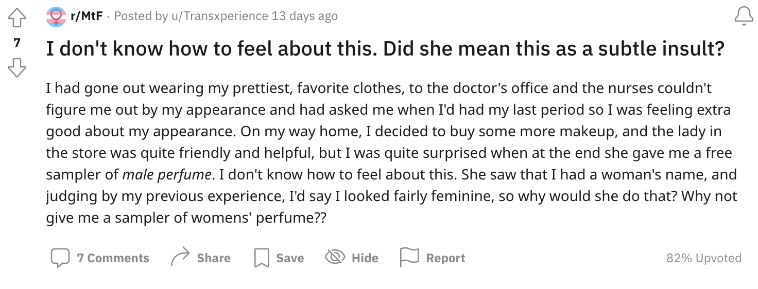Click the r/MtF subreddit avatar icon
This screenshot has height=289, width=758.
click(56, 16)
